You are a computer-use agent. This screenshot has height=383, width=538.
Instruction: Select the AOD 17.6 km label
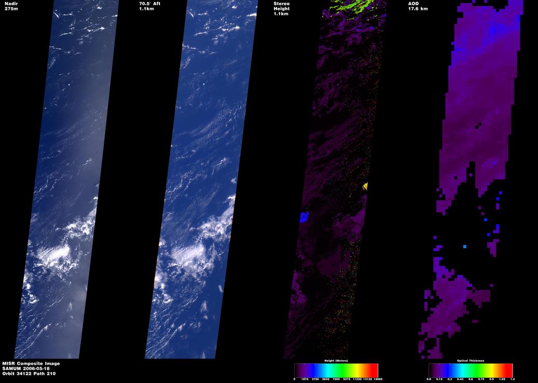418,6
